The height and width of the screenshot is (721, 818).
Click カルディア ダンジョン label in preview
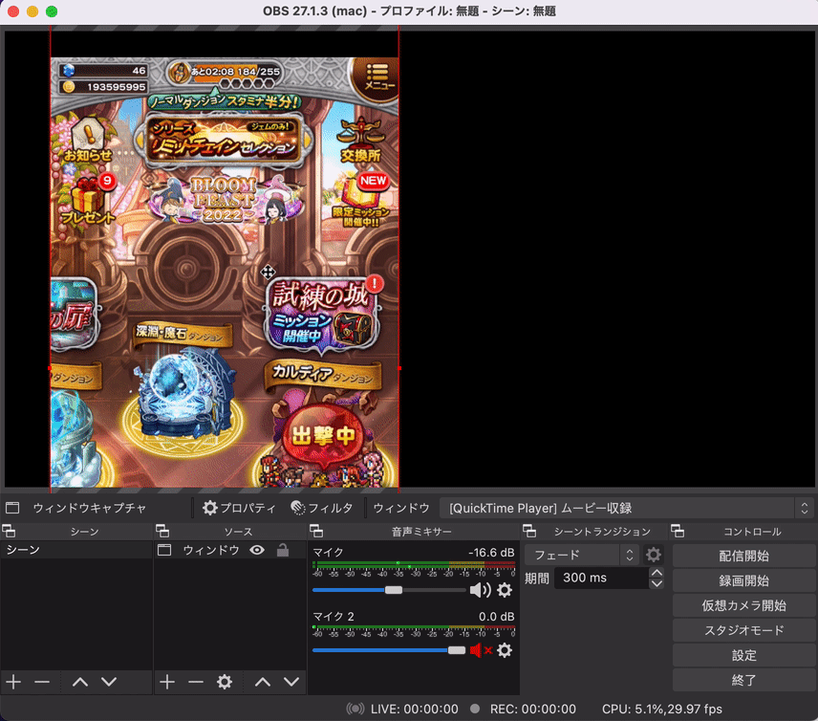click(x=323, y=374)
